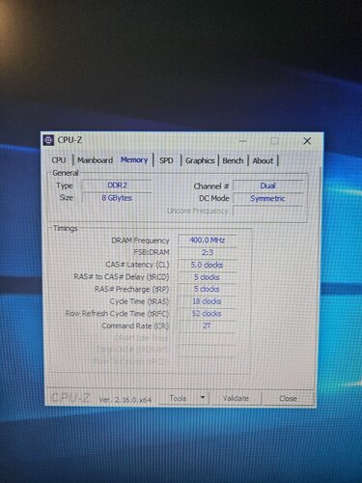Switch to the Graphics tab

200,160
